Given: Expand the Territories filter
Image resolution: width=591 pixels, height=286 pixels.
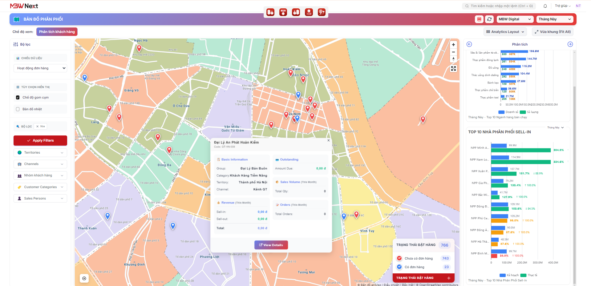Looking at the screenshot, I should pyautogui.click(x=40, y=153).
